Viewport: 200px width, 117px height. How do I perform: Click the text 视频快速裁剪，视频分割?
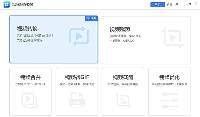[x=125, y=36]
